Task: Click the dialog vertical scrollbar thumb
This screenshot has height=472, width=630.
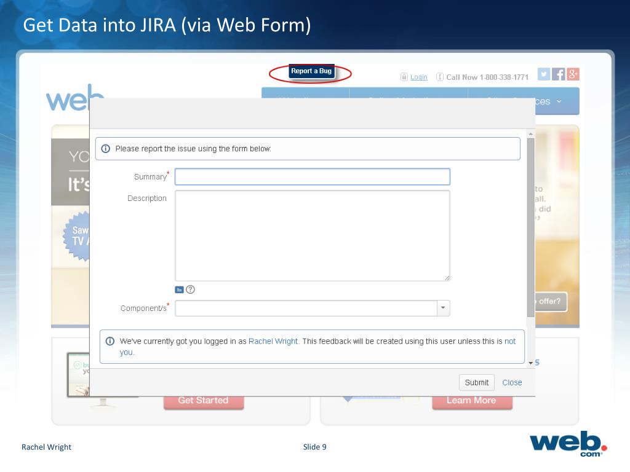Action: (x=531, y=227)
